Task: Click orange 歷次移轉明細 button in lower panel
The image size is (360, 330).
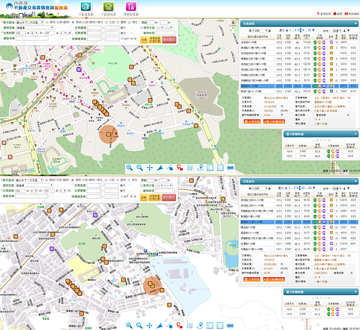Action: pyautogui.click(x=274, y=279)
